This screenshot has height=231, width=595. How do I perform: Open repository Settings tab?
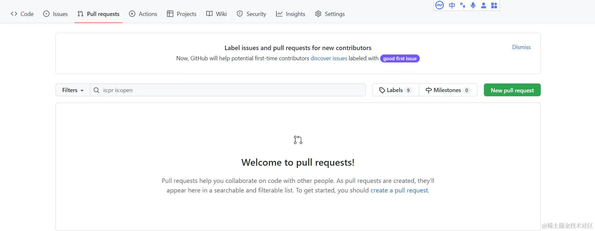(x=330, y=14)
